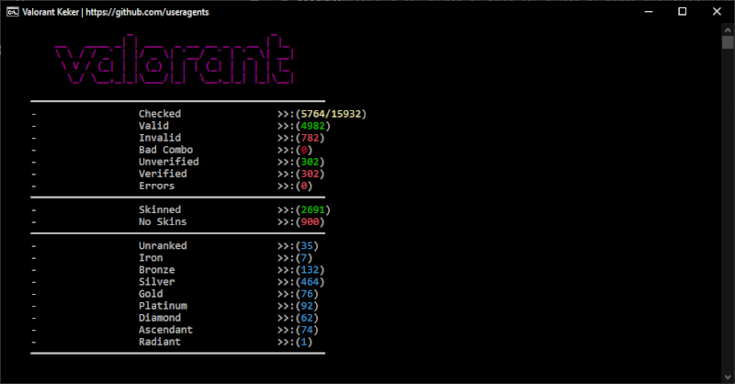Click the valid count 4982
The width and height of the screenshot is (735, 384).
312,126
